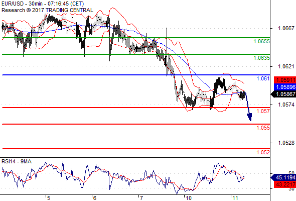Click the 1.0621 price axis value
The height and width of the screenshot is (201, 296).
286,66
